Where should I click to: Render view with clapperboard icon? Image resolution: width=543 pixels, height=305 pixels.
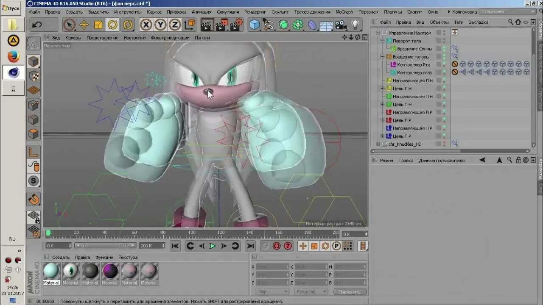pyautogui.click(x=207, y=25)
